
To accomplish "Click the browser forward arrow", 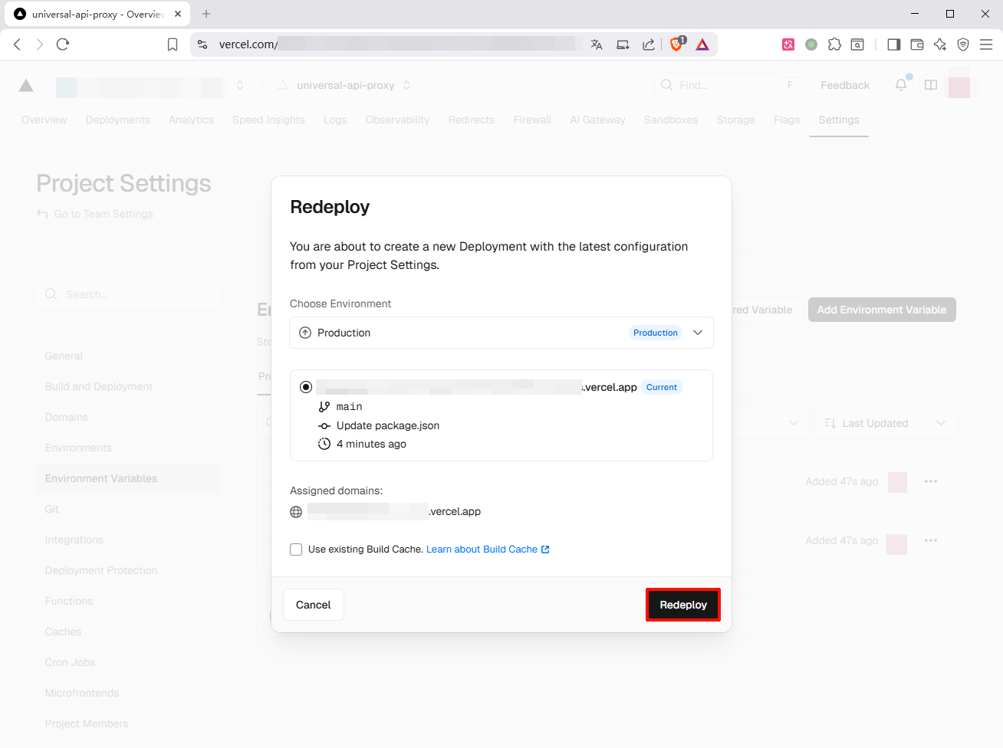I will coord(40,44).
